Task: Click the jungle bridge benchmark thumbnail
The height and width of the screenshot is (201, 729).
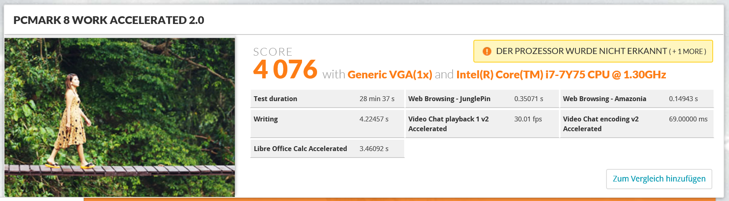Action: click(120, 117)
